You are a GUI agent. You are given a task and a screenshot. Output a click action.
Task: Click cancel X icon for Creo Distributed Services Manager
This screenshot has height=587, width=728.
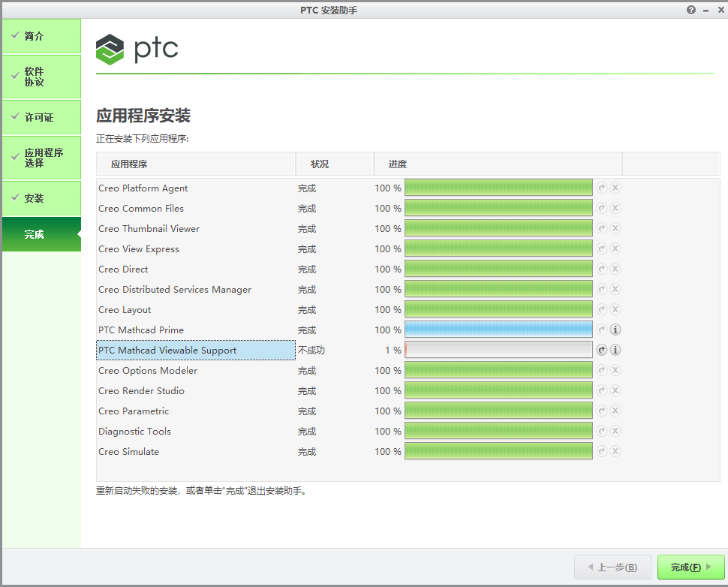(x=615, y=289)
